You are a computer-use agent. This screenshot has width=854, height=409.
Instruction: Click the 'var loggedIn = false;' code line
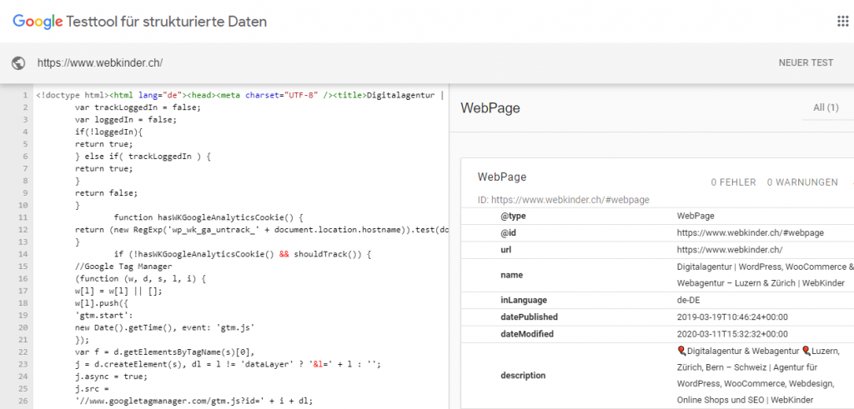(x=126, y=120)
